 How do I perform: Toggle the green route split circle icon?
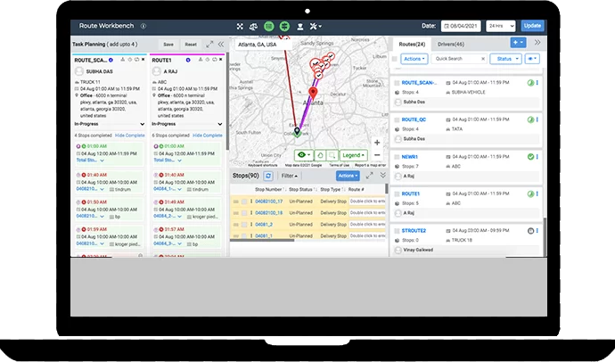point(284,26)
